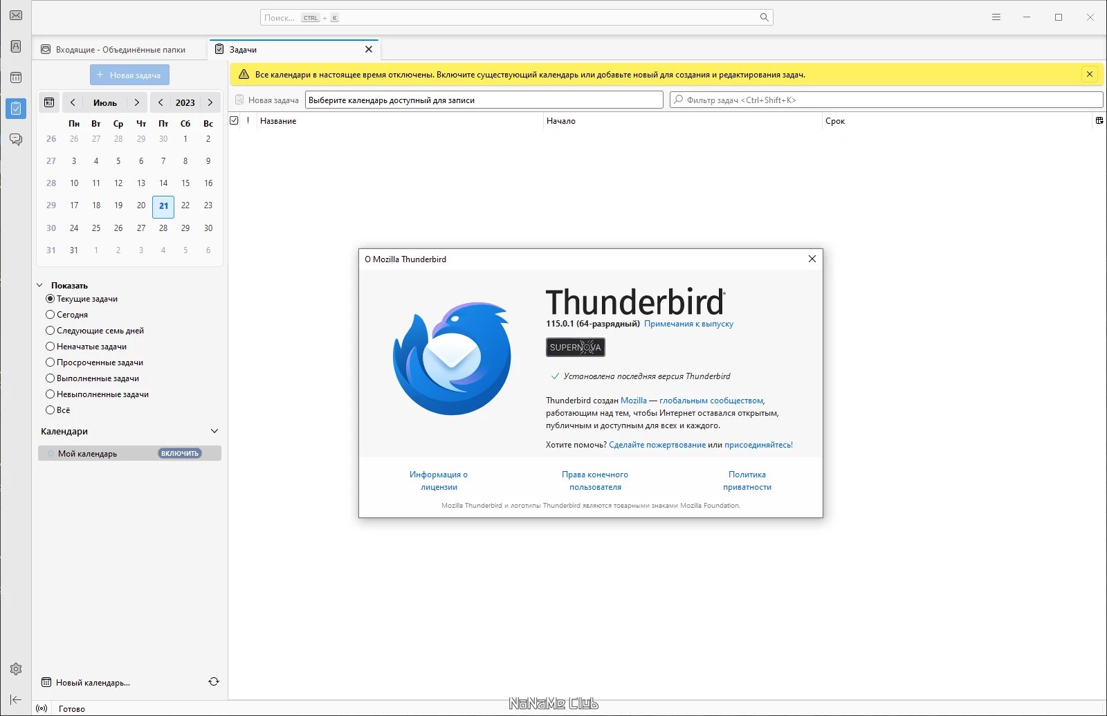Select Всё radio button
The height and width of the screenshot is (716, 1107).
click(x=50, y=410)
